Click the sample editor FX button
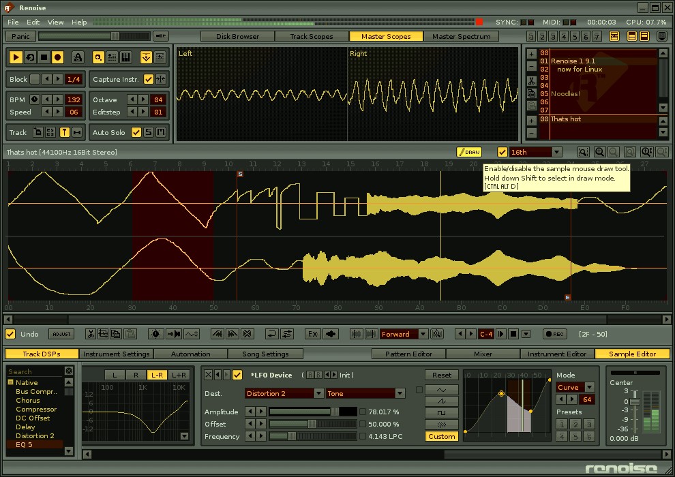 [312, 334]
